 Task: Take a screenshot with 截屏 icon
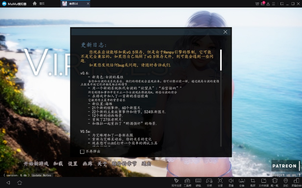[x=253, y=182]
